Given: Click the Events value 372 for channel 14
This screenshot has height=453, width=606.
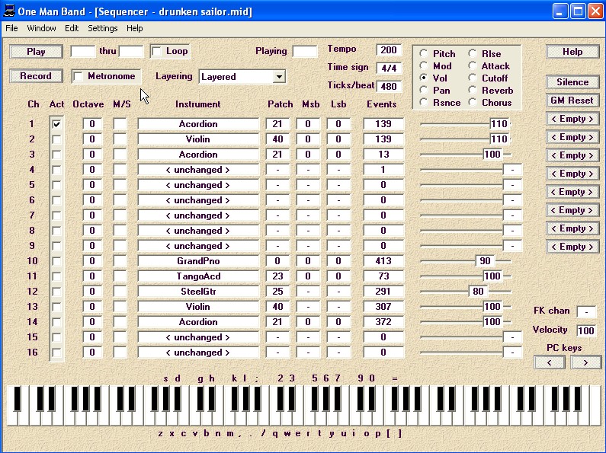Looking at the screenshot, I should tap(383, 322).
